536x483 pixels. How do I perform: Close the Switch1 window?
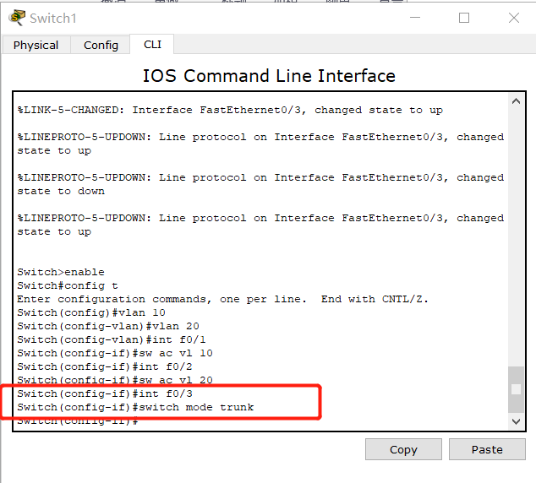coord(514,18)
